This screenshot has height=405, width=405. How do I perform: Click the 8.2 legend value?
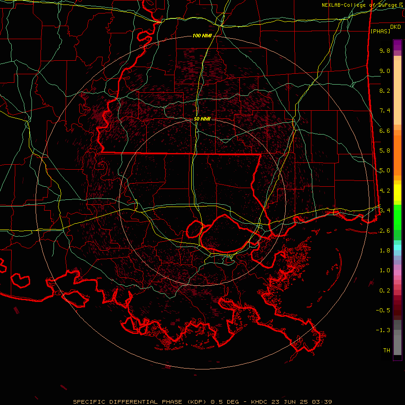(385, 90)
